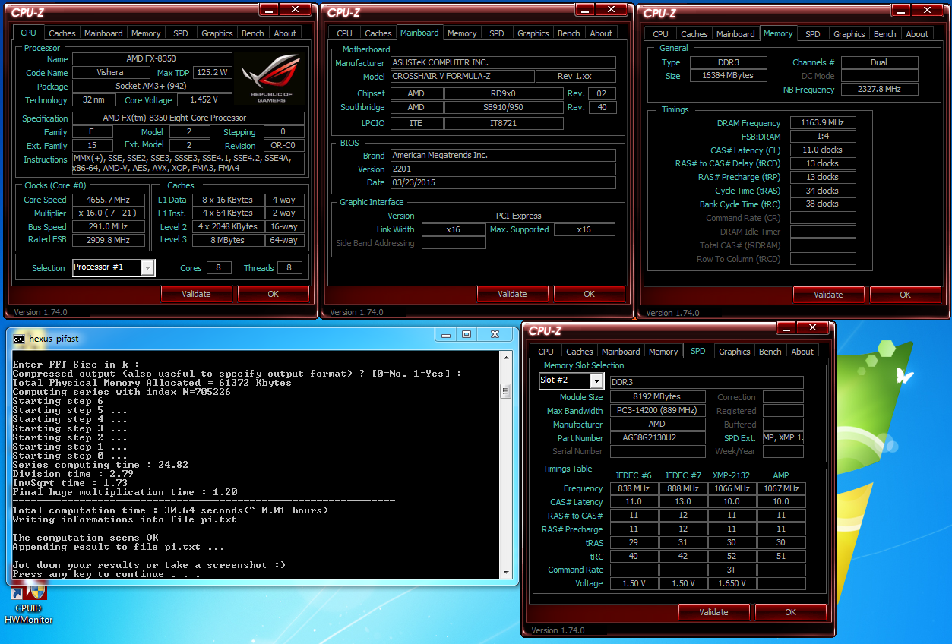Open About tab in Mainboard window

[601, 33]
